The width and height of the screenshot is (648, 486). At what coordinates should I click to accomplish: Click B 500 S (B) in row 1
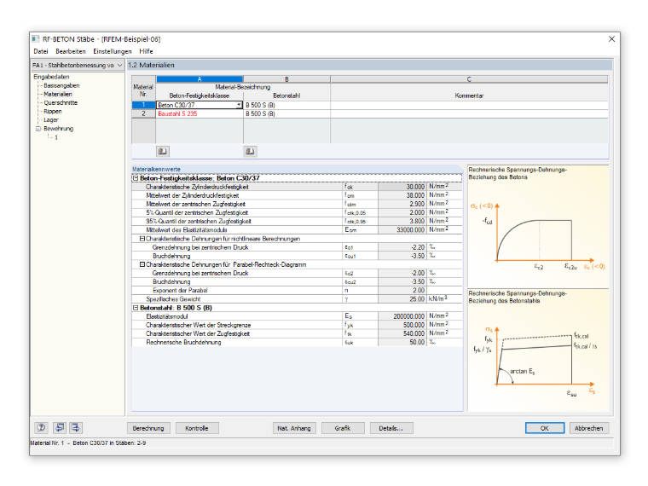pos(286,105)
